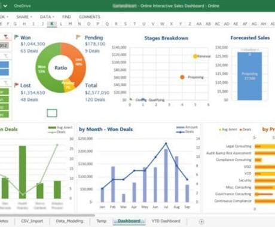This screenshot has width=275, height=227.
Task: Select the yellow Renewal data point
Action: click(x=195, y=56)
